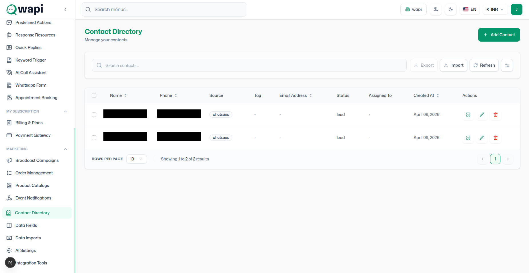Click the Import button

pos(454,65)
